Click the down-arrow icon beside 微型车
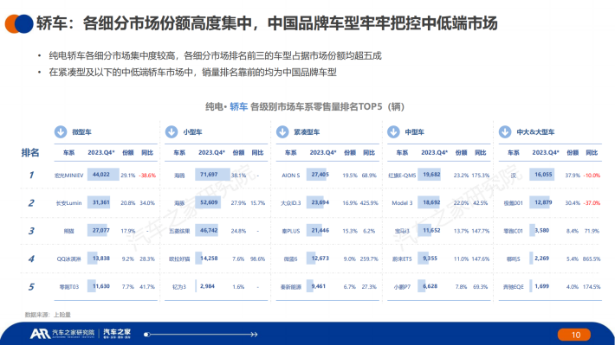 61,131
